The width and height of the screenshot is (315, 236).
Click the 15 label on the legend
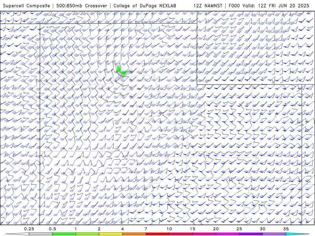(x=193, y=229)
